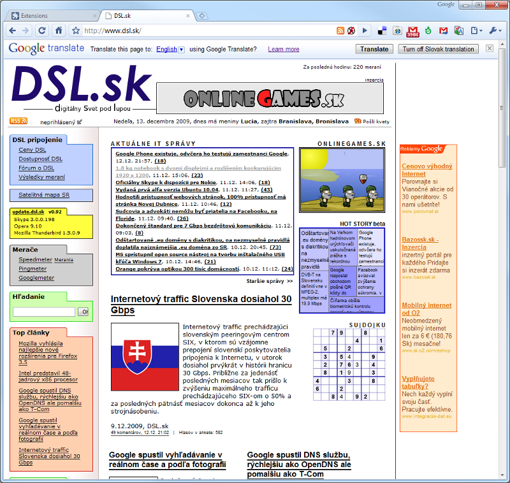Click the Translate button
The width and height of the screenshot is (510, 483).
[x=374, y=49]
